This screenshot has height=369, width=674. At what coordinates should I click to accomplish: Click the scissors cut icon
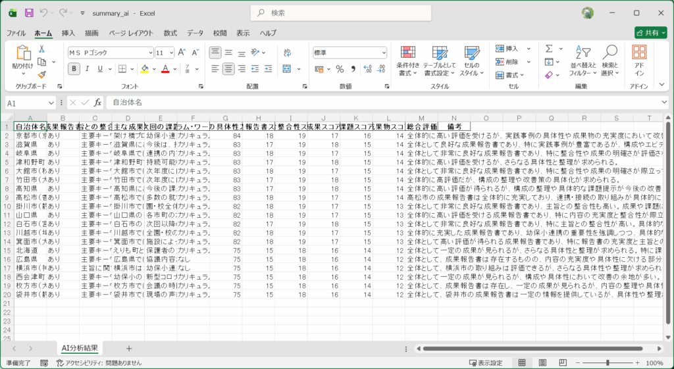point(41,49)
